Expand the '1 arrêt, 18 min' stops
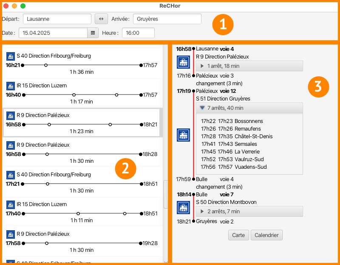Screen dimensions: 340x265 (x=249, y=66)
